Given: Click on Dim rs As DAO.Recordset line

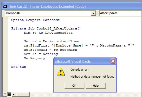Looking at the screenshot, I should pos(48,33).
